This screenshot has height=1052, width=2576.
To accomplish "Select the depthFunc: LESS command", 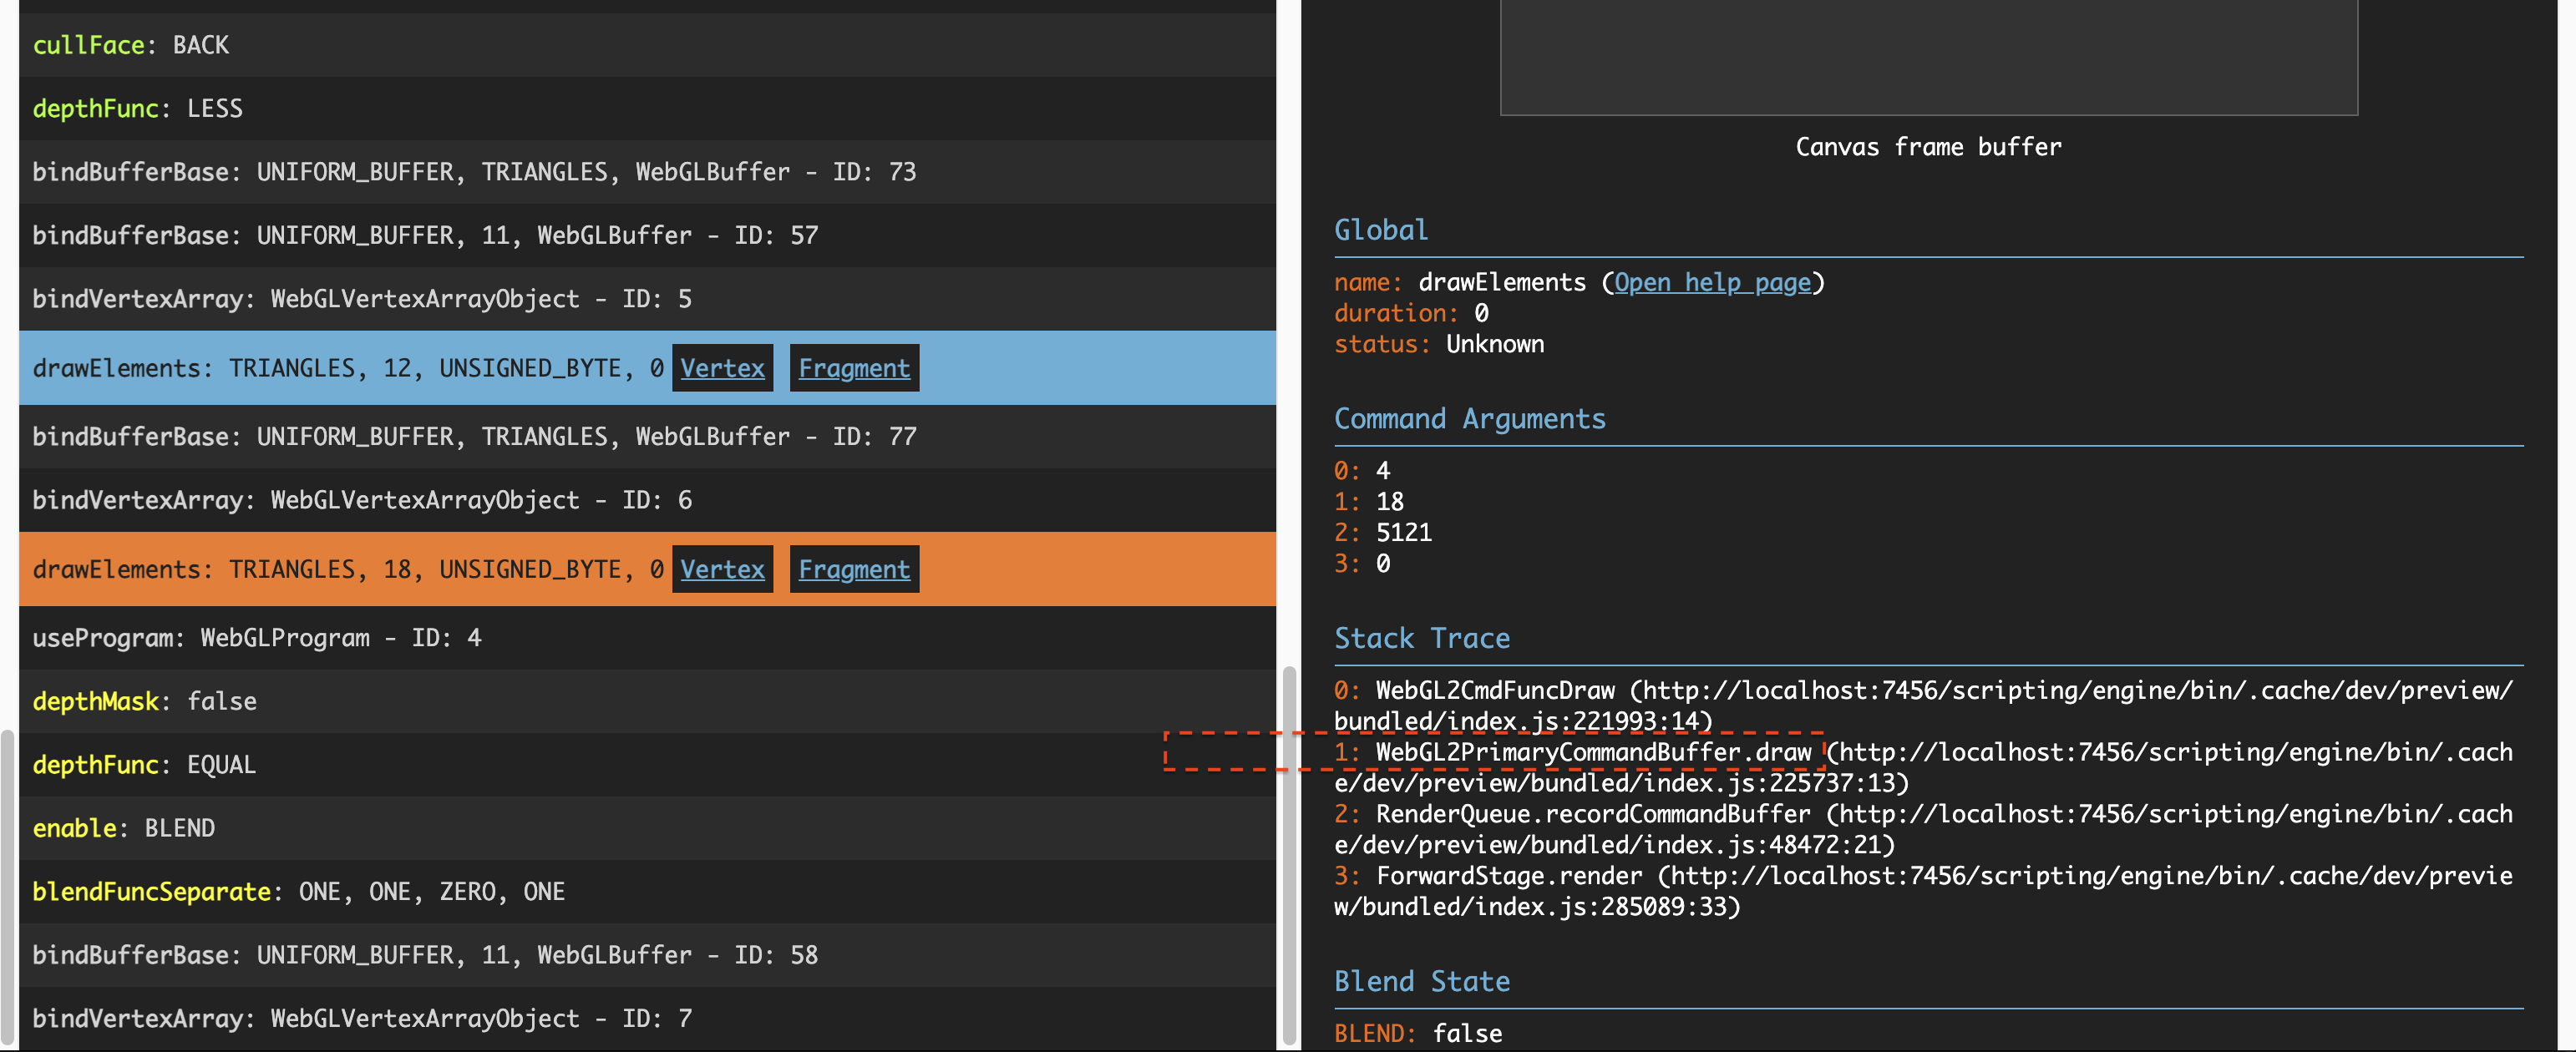I will (138, 108).
